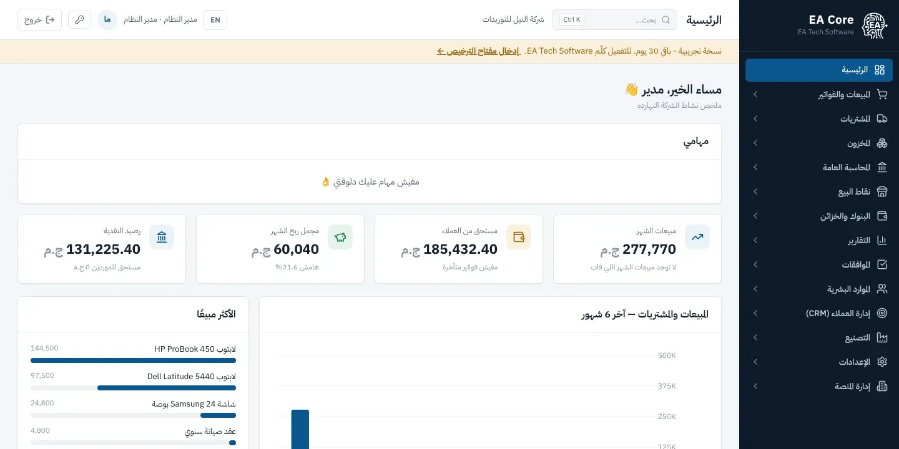Click the tall blue chart bar

(x=300, y=429)
